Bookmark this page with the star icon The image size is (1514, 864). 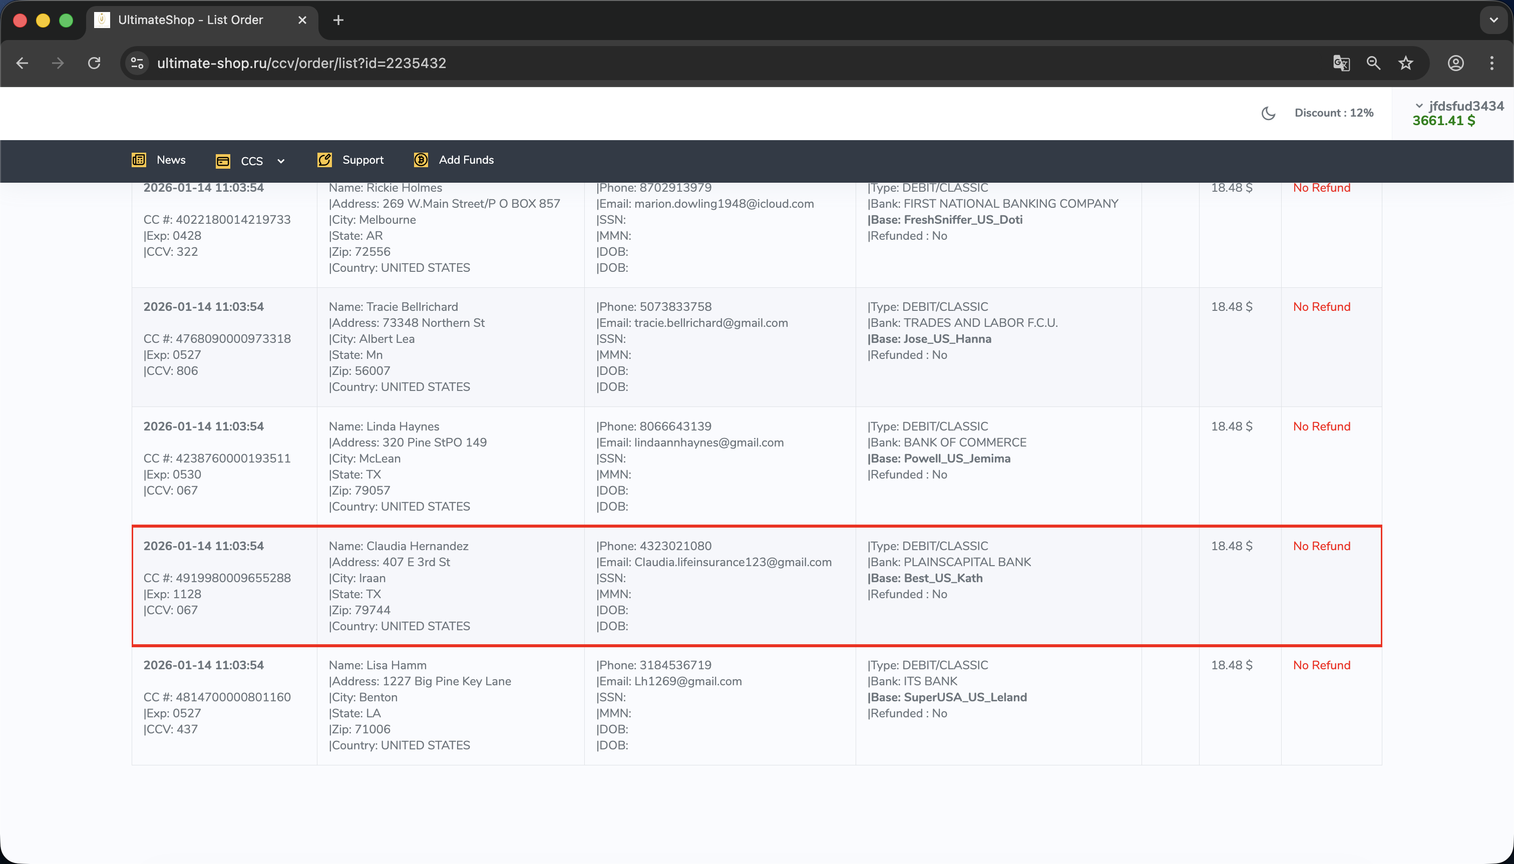coord(1405,63)
